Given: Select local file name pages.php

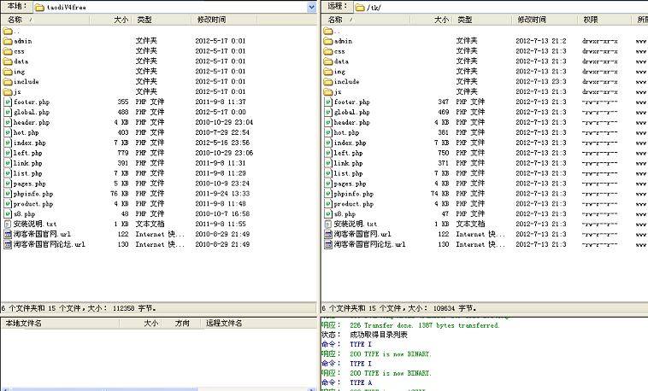Looking at the screenshot, I should pos(29,184).
